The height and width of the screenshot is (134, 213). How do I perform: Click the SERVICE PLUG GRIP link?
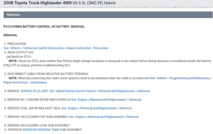point(34,91)
